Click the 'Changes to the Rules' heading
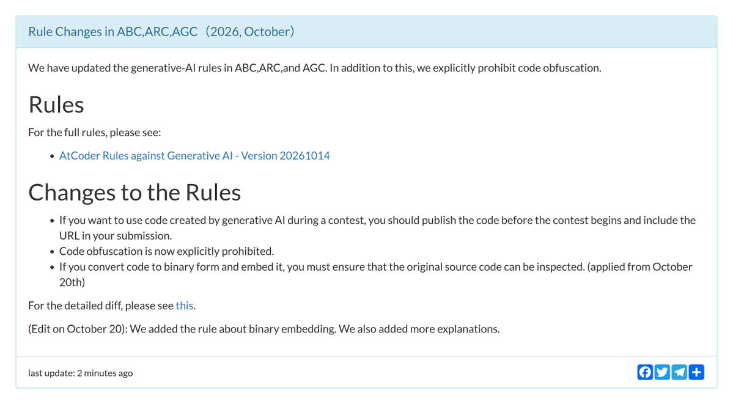The height and width of the screenshot is (404, 733). tap(134, 192)
